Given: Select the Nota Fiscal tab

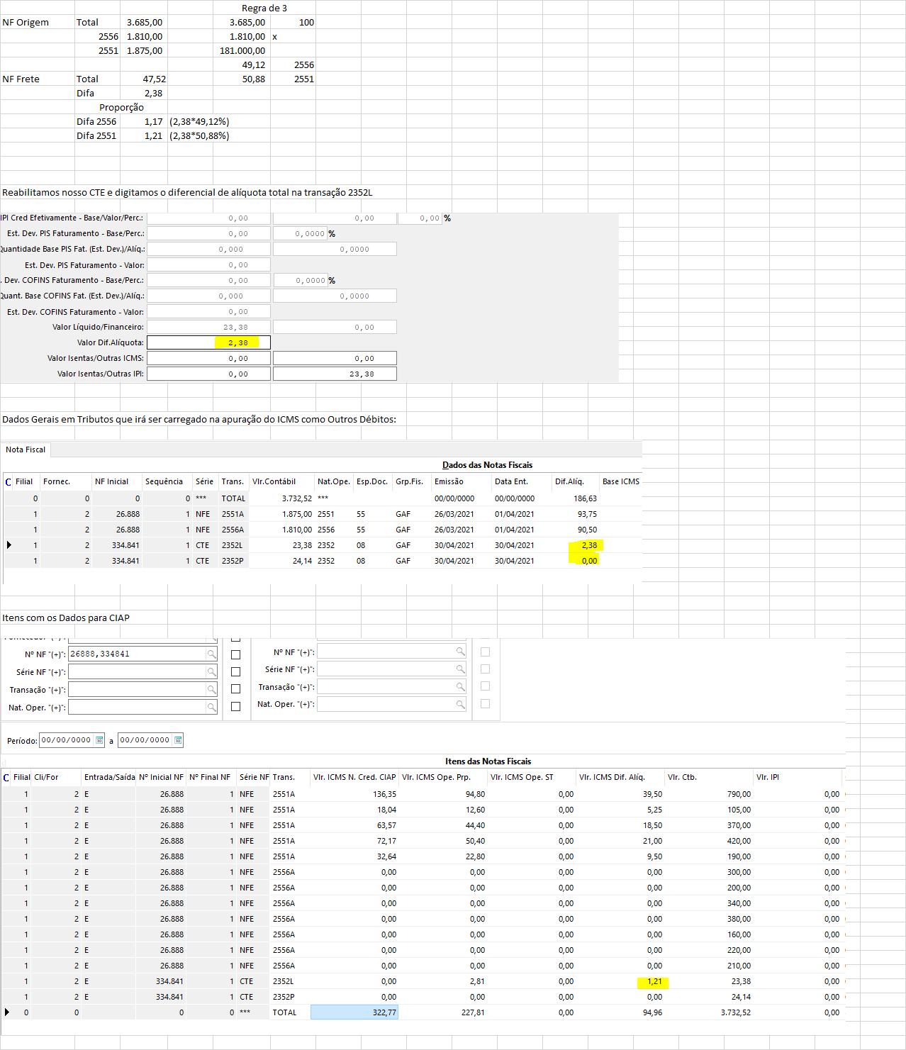Looking at the screenshot, I should (x=26, y=449).
